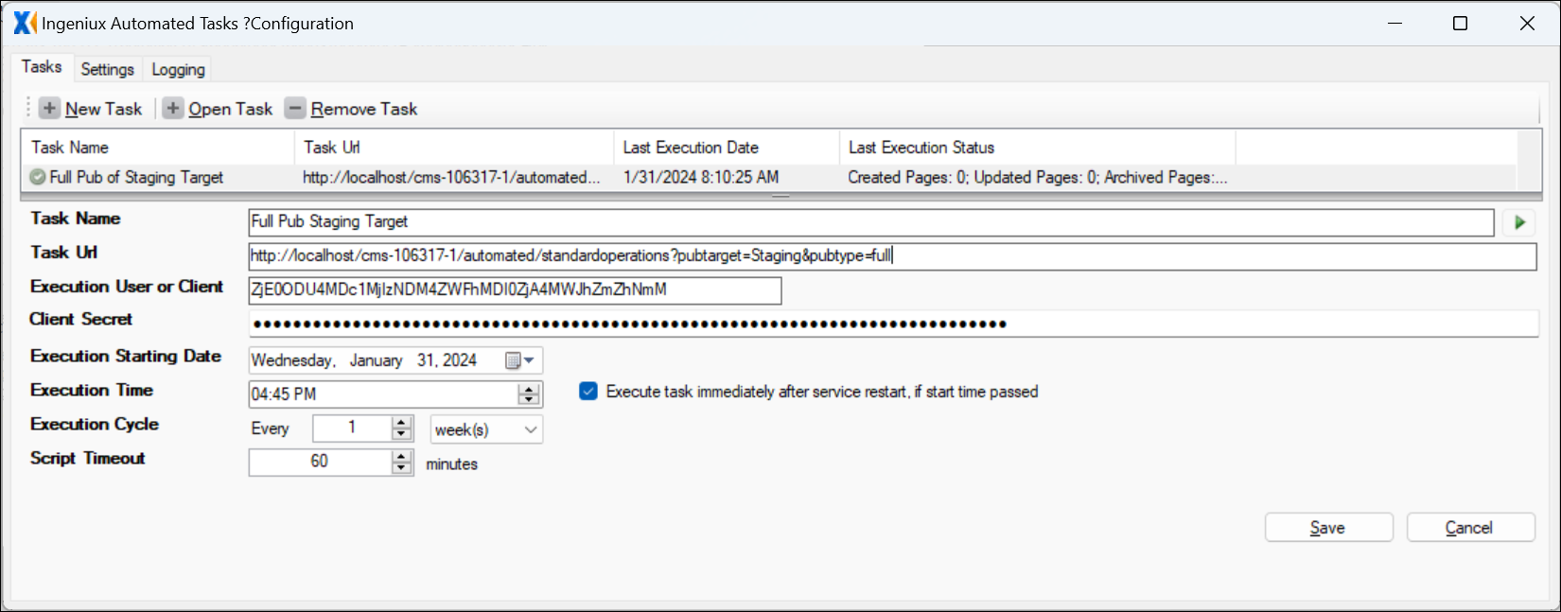
Task: Toggle Execute task immediately after service restart
Action: coord(588,392)
